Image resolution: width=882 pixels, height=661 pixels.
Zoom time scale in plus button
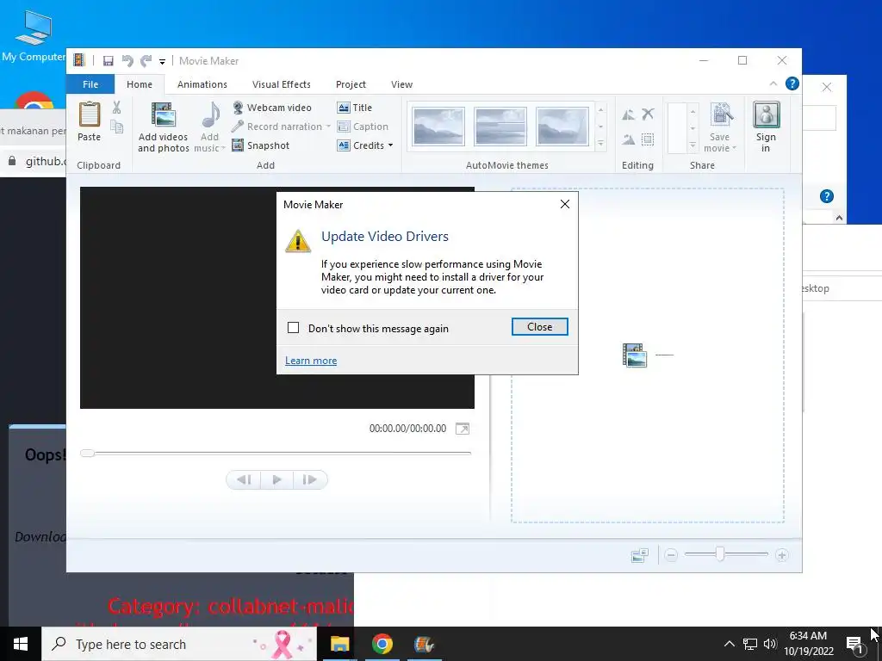click(x=781, y=555)
